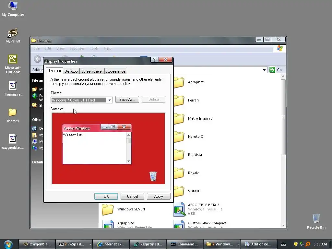Image resolution: width=332 pixels, height=249 pixels.
Task: Select oxygenblac... file on desktop
Action: (13, 142)
